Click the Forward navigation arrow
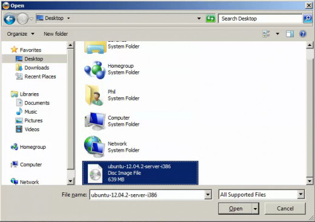The width and height of the screenshot is (315, 222). 22,19
